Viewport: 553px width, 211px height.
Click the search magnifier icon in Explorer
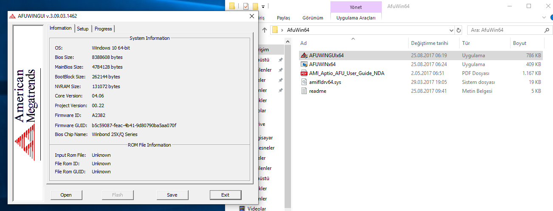[x=547, y=30]
